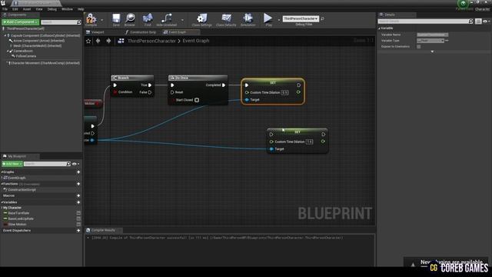Screen dimensions: 492x277
Task: Expand advanced options arrow in Details
Action: pyautogui.click(x=432, y=52)
